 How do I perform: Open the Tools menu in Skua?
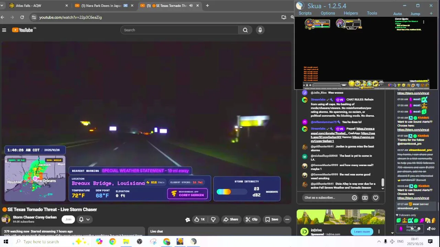(x=372, y=13)
